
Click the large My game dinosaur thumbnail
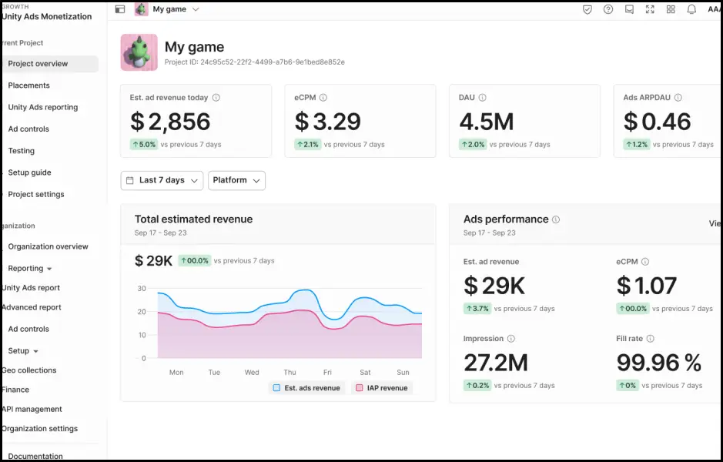tap(139, 52)
